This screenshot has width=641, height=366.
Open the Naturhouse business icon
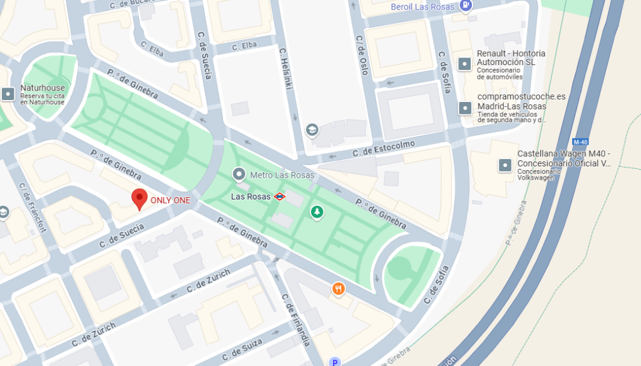coord(8,94)
